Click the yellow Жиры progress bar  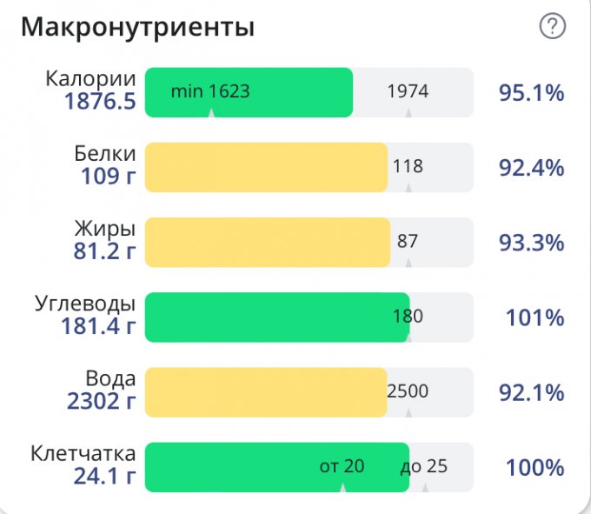pyautogui.click(x=268, y=242)
